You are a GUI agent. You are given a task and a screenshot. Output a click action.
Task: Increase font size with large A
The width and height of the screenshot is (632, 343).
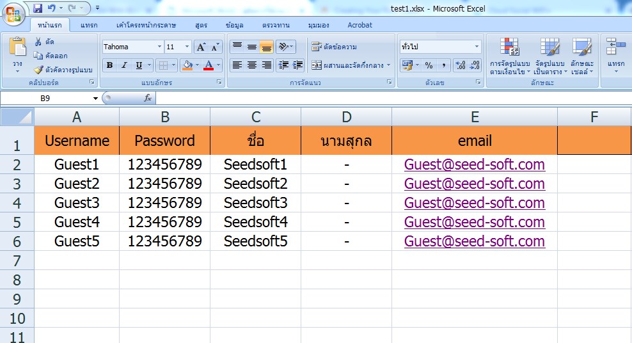click(201, 47)
